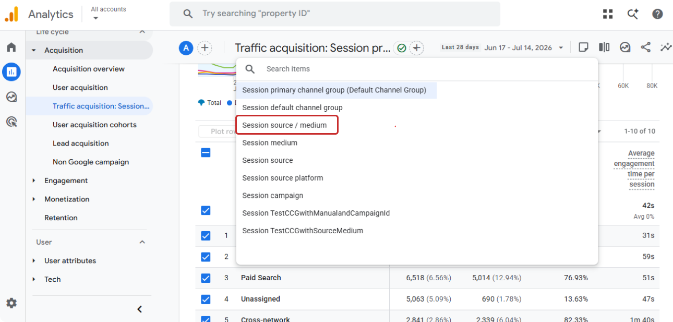The image size is (673, 322).
Task: Click the sparkle search insights icon in header
Action: [x=633, y=14]
